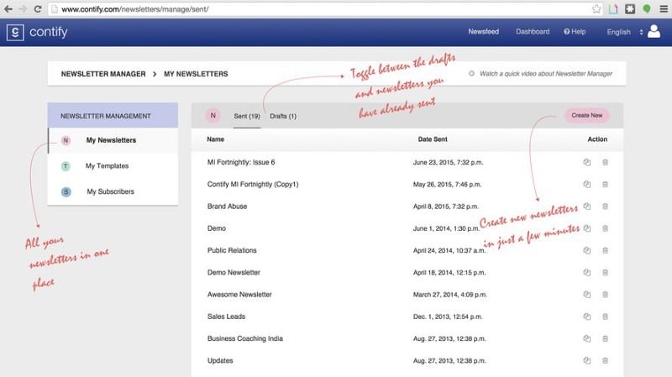Delete the Brand Abuse newsletter
Image resolution: width=672 pixels, height=377 pixels.
click(x=605, y=207)
